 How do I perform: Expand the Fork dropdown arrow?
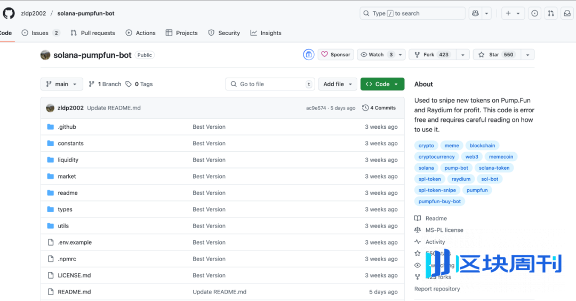tap(463, 55)
